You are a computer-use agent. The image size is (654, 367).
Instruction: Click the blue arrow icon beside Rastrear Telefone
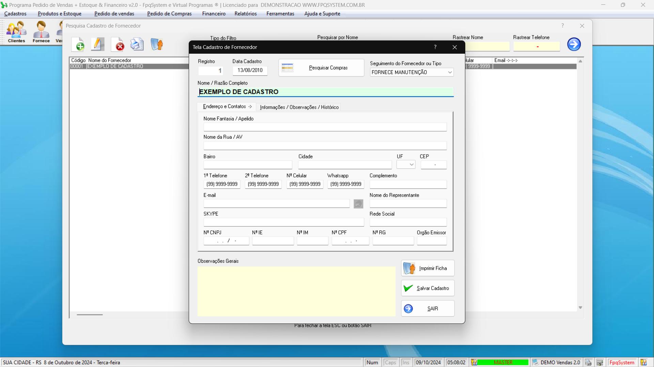tap(574, 44)
